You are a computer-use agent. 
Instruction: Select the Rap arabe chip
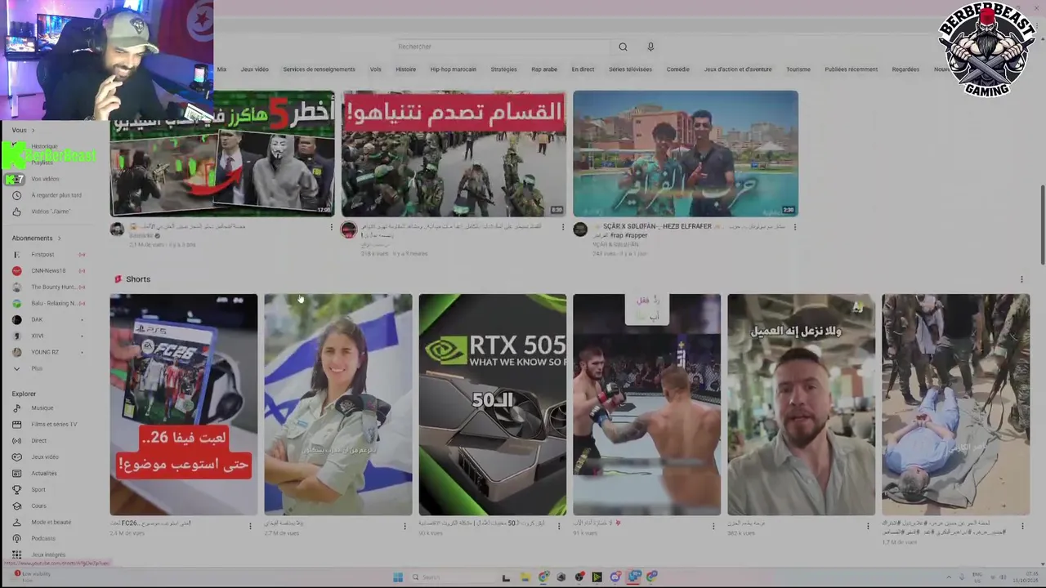point(544,69)
